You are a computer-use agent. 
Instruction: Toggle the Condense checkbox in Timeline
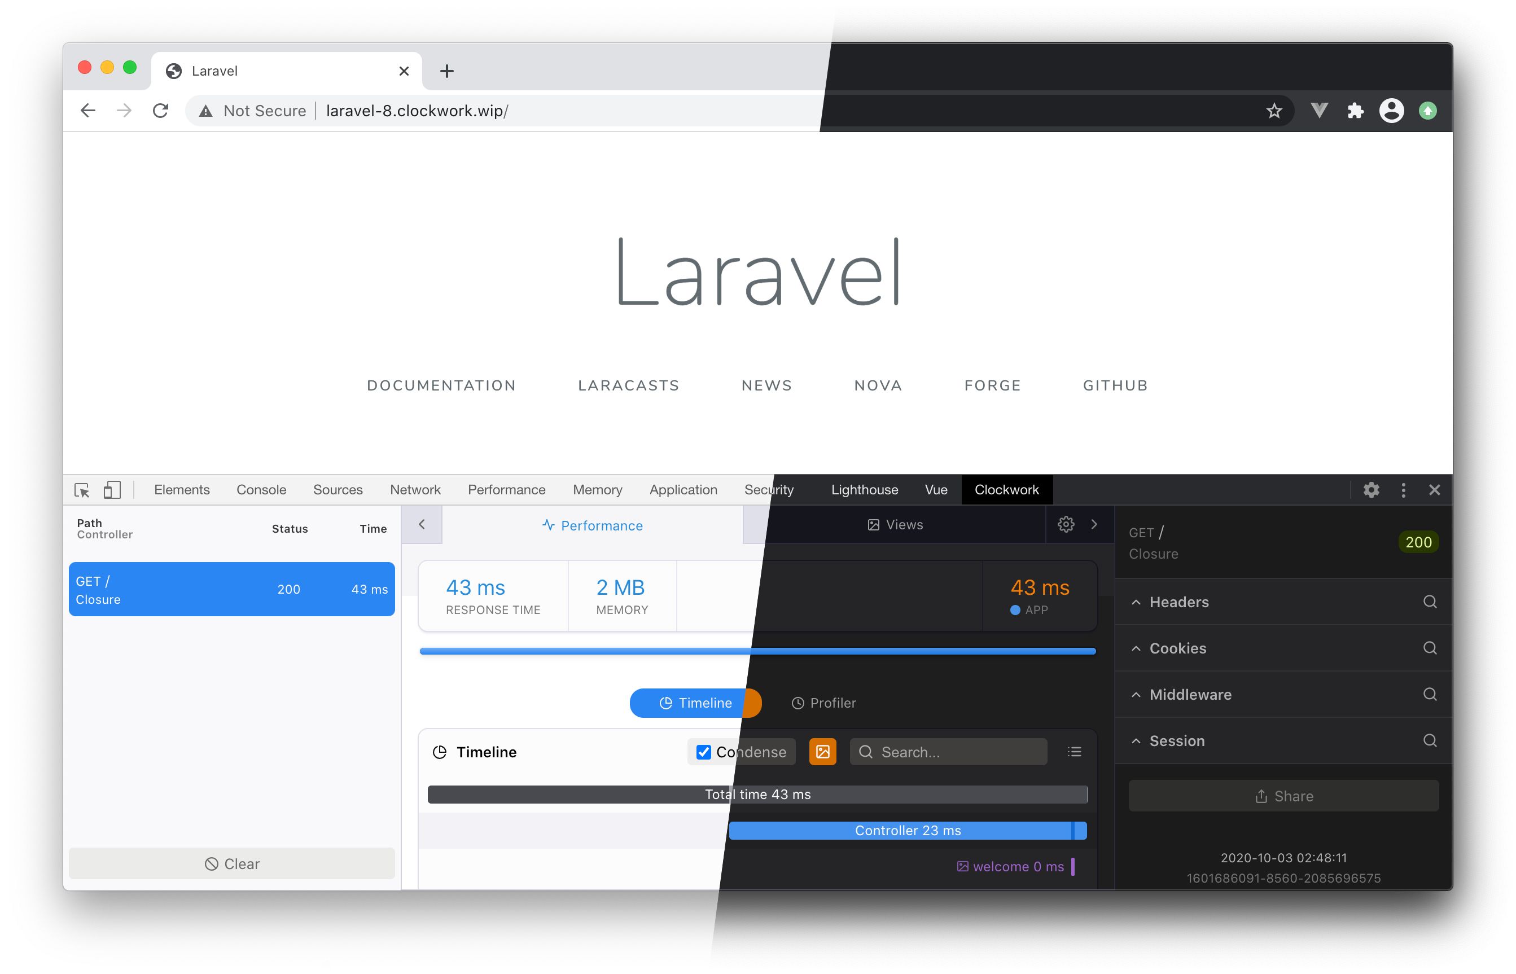click(703, 751)
